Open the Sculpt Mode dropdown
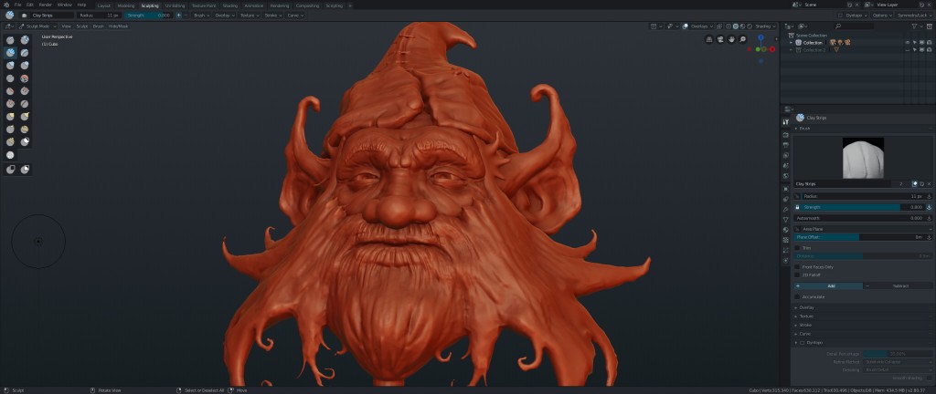The image size is (936, 394). (37, 26)
